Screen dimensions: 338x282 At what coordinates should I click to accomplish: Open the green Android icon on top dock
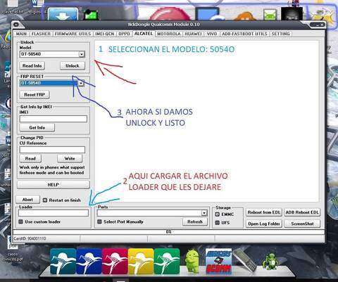270,15
